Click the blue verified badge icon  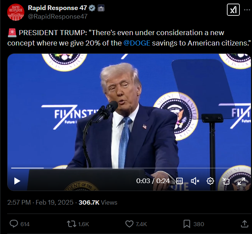point(92,8)
